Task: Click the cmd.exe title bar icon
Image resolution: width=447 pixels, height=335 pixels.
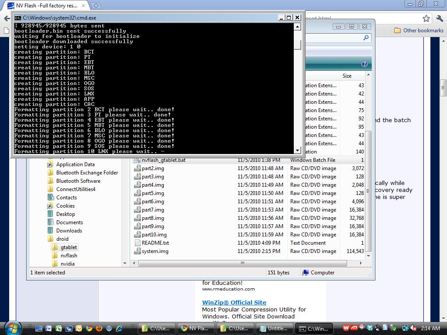Action: click(x=18, y=18)
